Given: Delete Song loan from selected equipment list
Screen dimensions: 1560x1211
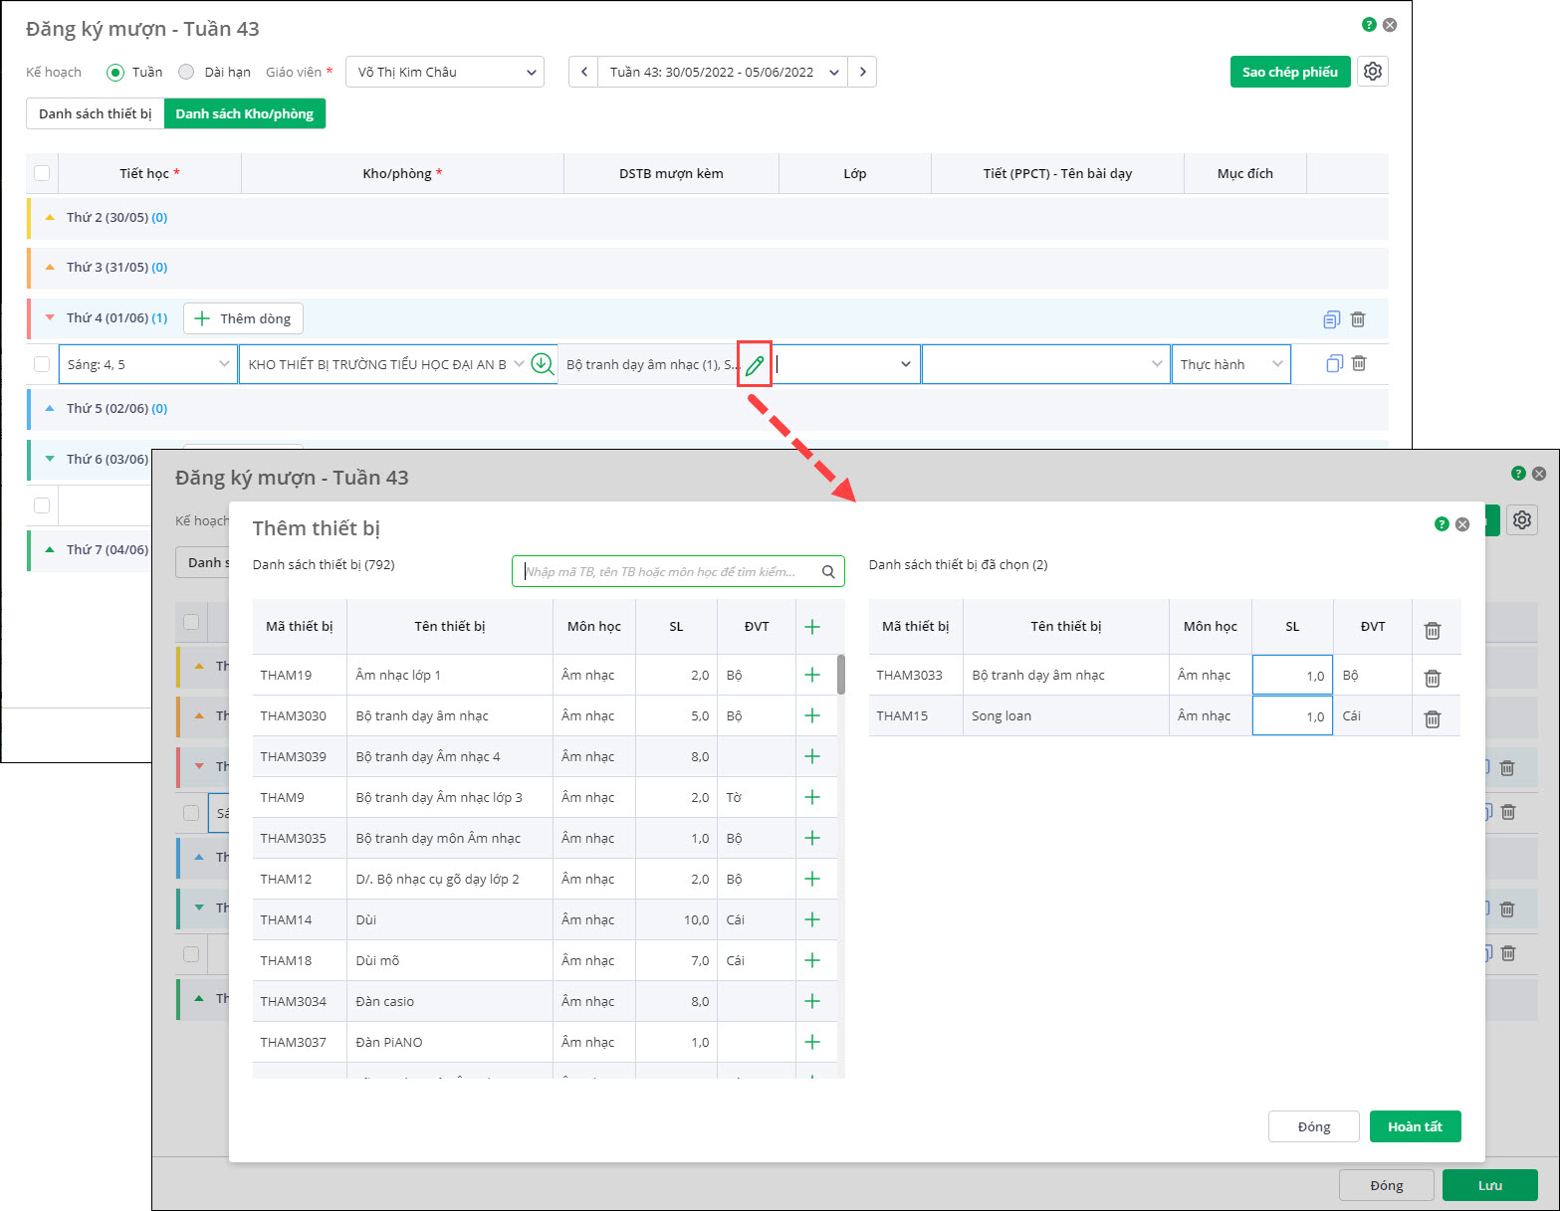Looking at the screenshot, I should 1433,718.
